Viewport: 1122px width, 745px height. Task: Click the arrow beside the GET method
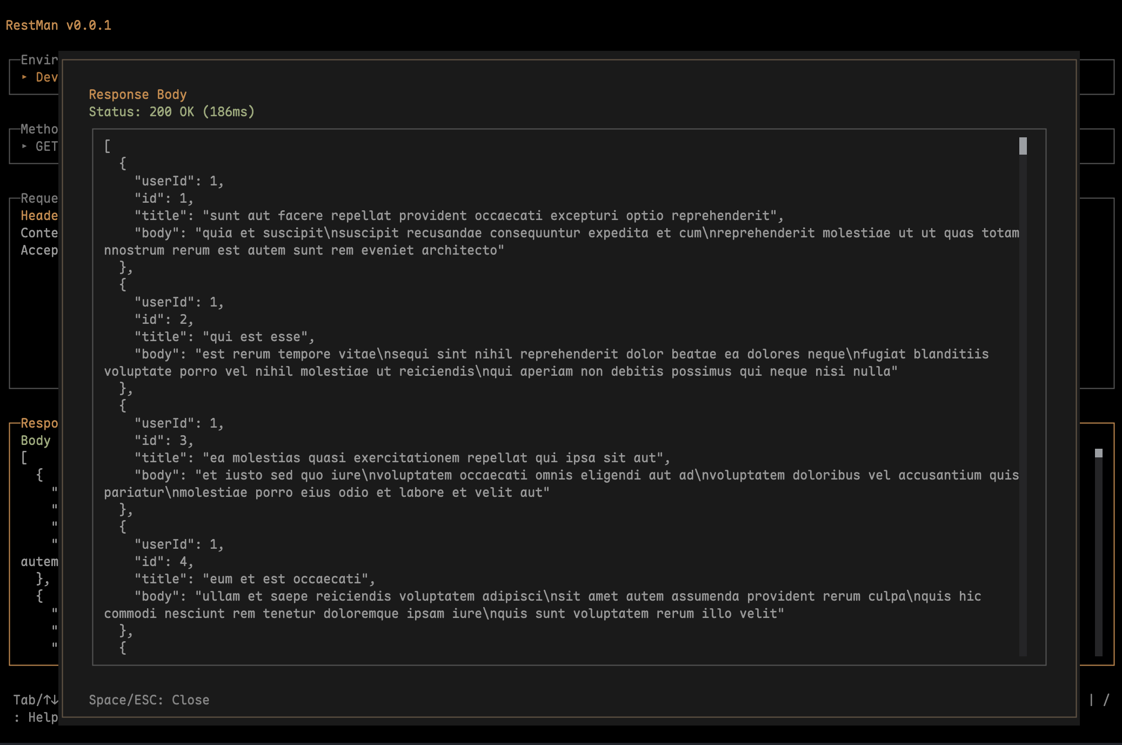(x=24, y=147)
